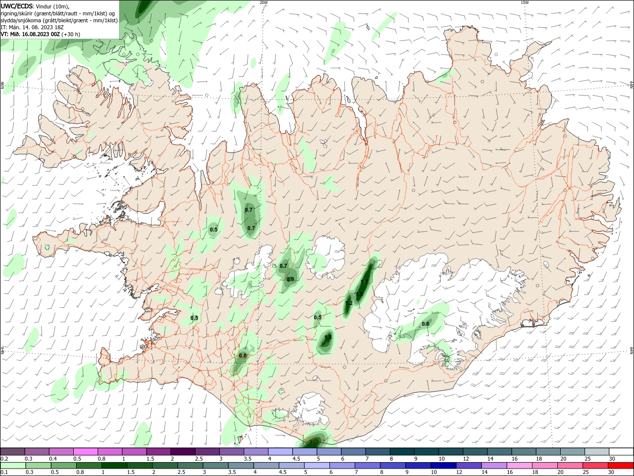The width and height of the screenshot is (634, 476).
Task: Click the 0.8 precipitation value on the map
Action: [243, 356]
